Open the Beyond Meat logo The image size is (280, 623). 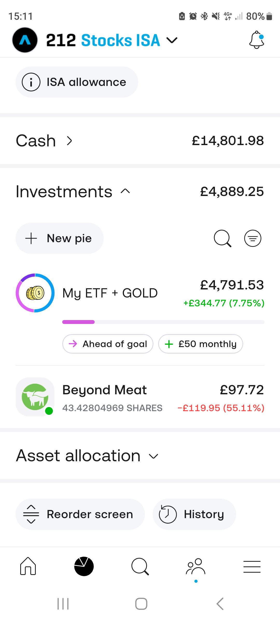point(35,397)
